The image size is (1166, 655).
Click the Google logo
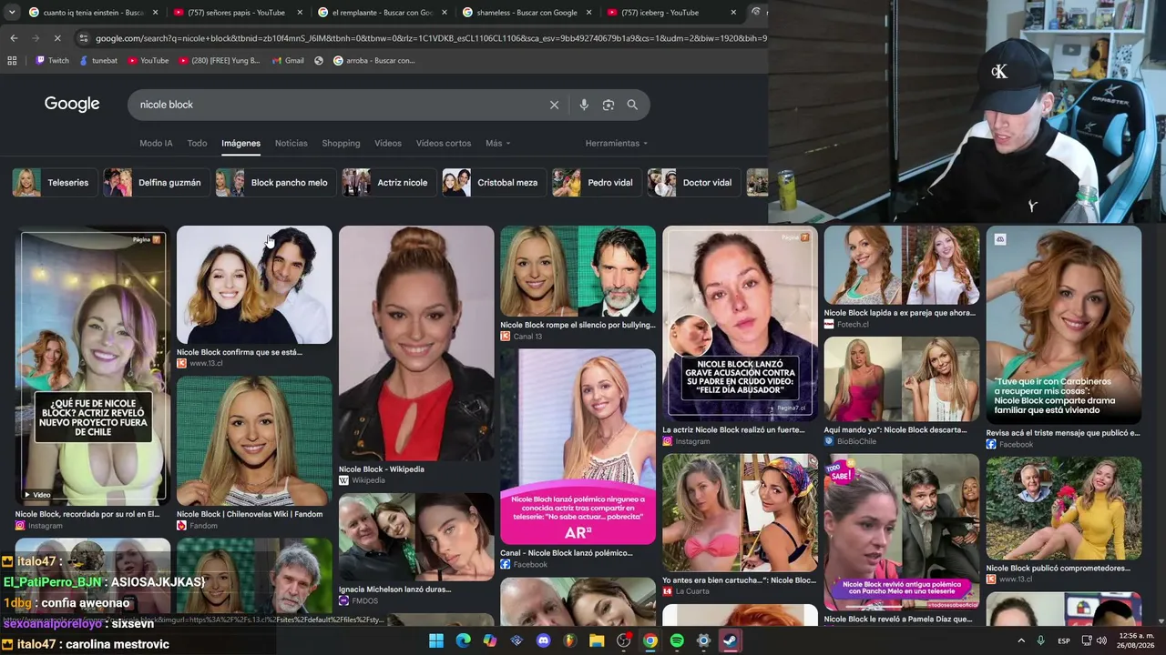(x=72, y=104)
